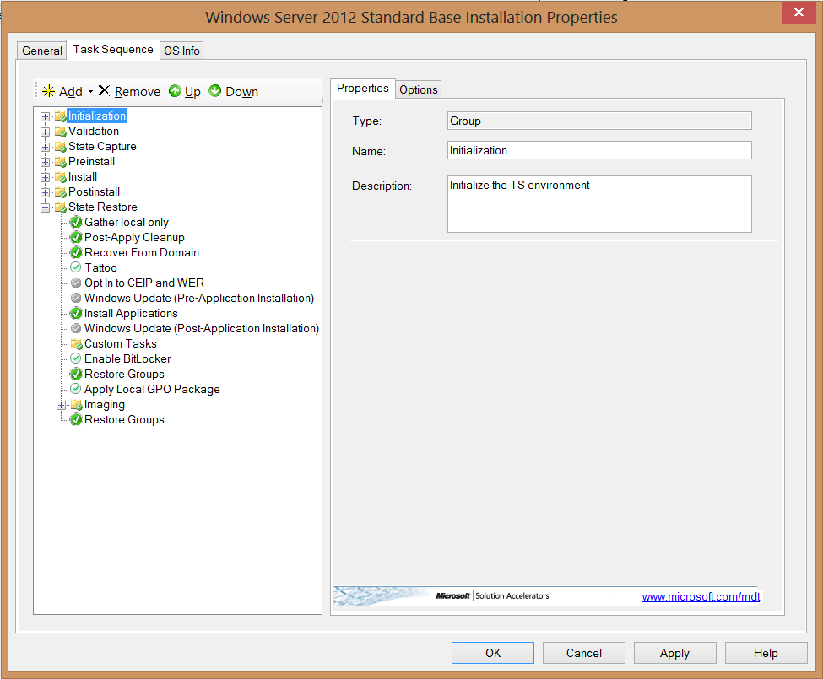Open the Add dropdown arrow

click(90, 92)
